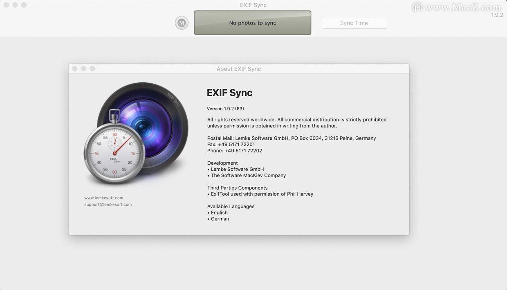
Task: Click the 'No photos to sync' status display
Action: coord(252,23)
